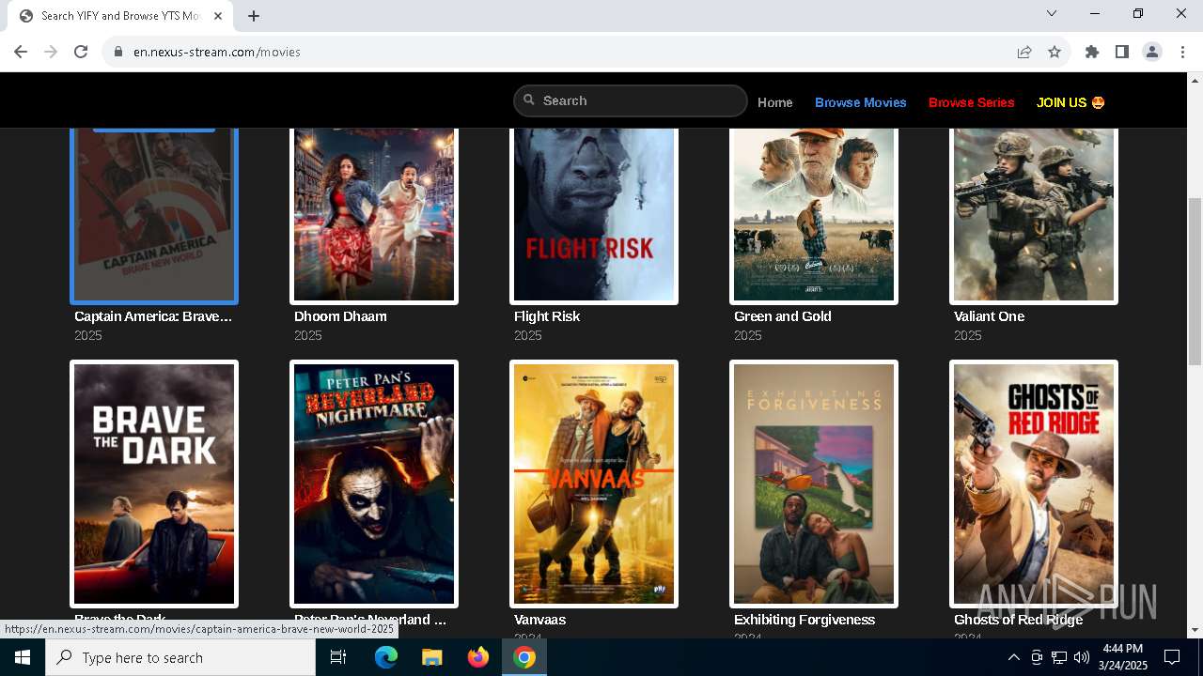1203x676 pixels.
Task: Switch to Chrome on the taskbar
Action: [x=524, y=657]
